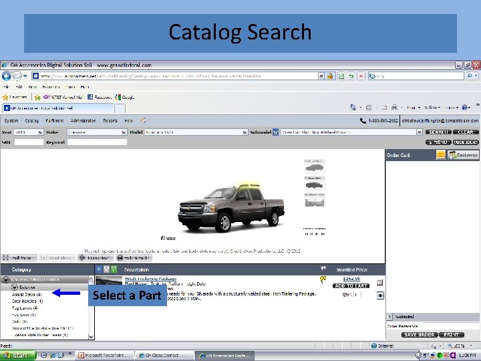Click the CLEAR button
Viewport: 481px width, 361px height.
(466, 132)
